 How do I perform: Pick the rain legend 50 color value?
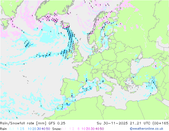[48, 129]
